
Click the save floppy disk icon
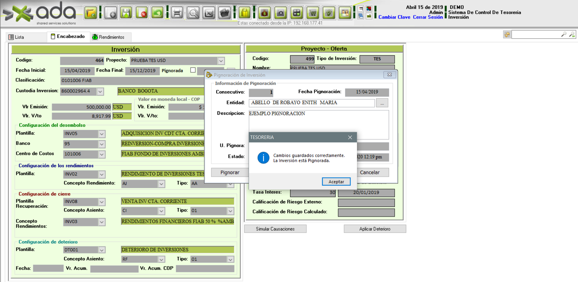[x=126, y=13]
